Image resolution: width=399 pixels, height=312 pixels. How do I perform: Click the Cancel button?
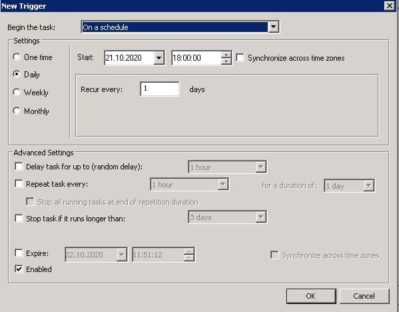[364, 296]
